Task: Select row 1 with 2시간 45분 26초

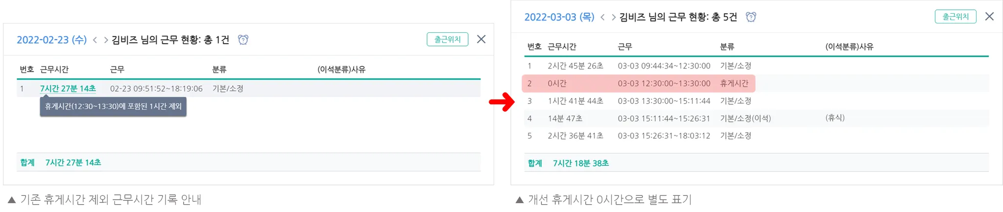Action: [x=575, y=66]
